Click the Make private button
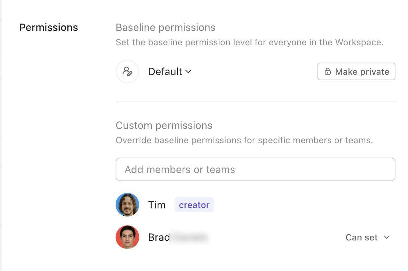This screenshot has width=408, height=271. tap(356, 71)
